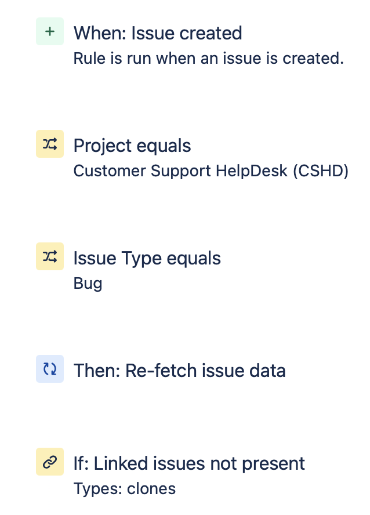370x515 pixels.
Task: Click the blue re-fetch refresh icon
Action: (49, 368)
